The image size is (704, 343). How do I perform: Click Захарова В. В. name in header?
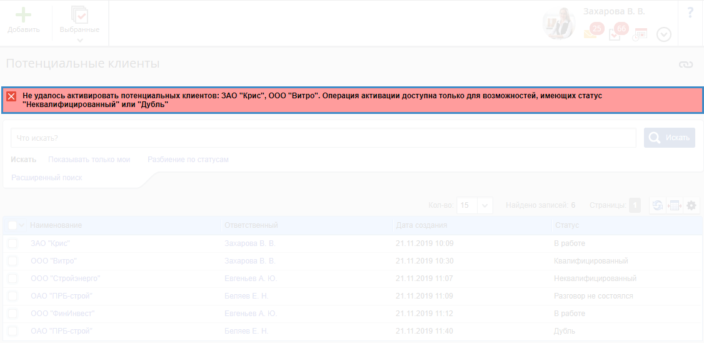(x=614, y=12)
